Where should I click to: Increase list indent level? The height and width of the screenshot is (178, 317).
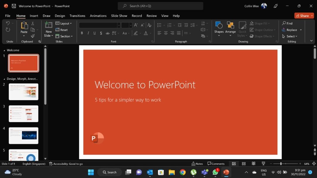tap(186, 25)
